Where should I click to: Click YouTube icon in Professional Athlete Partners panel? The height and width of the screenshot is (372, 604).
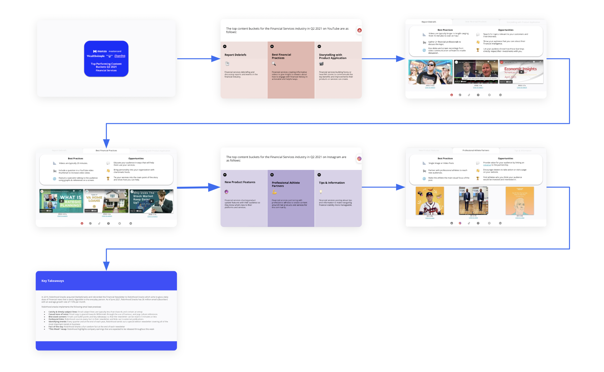tap(452, 223)
